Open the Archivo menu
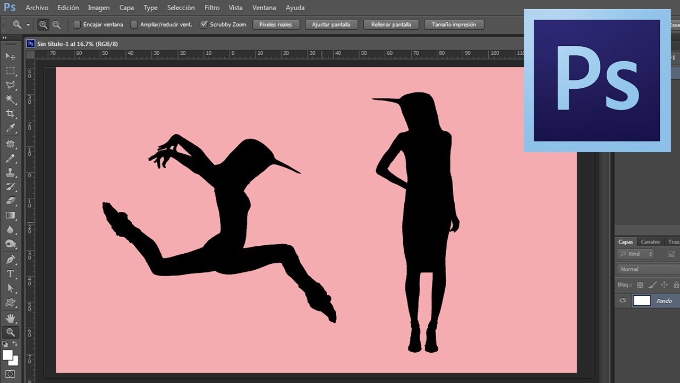This screenshot has width=680, height=383. pyautogui.click(x=37, y=7)
